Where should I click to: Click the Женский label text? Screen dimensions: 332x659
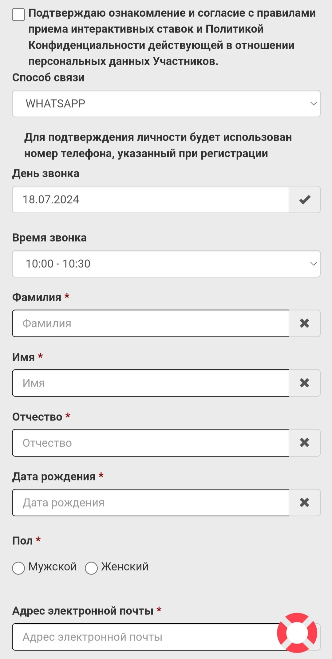click(125, 566)
